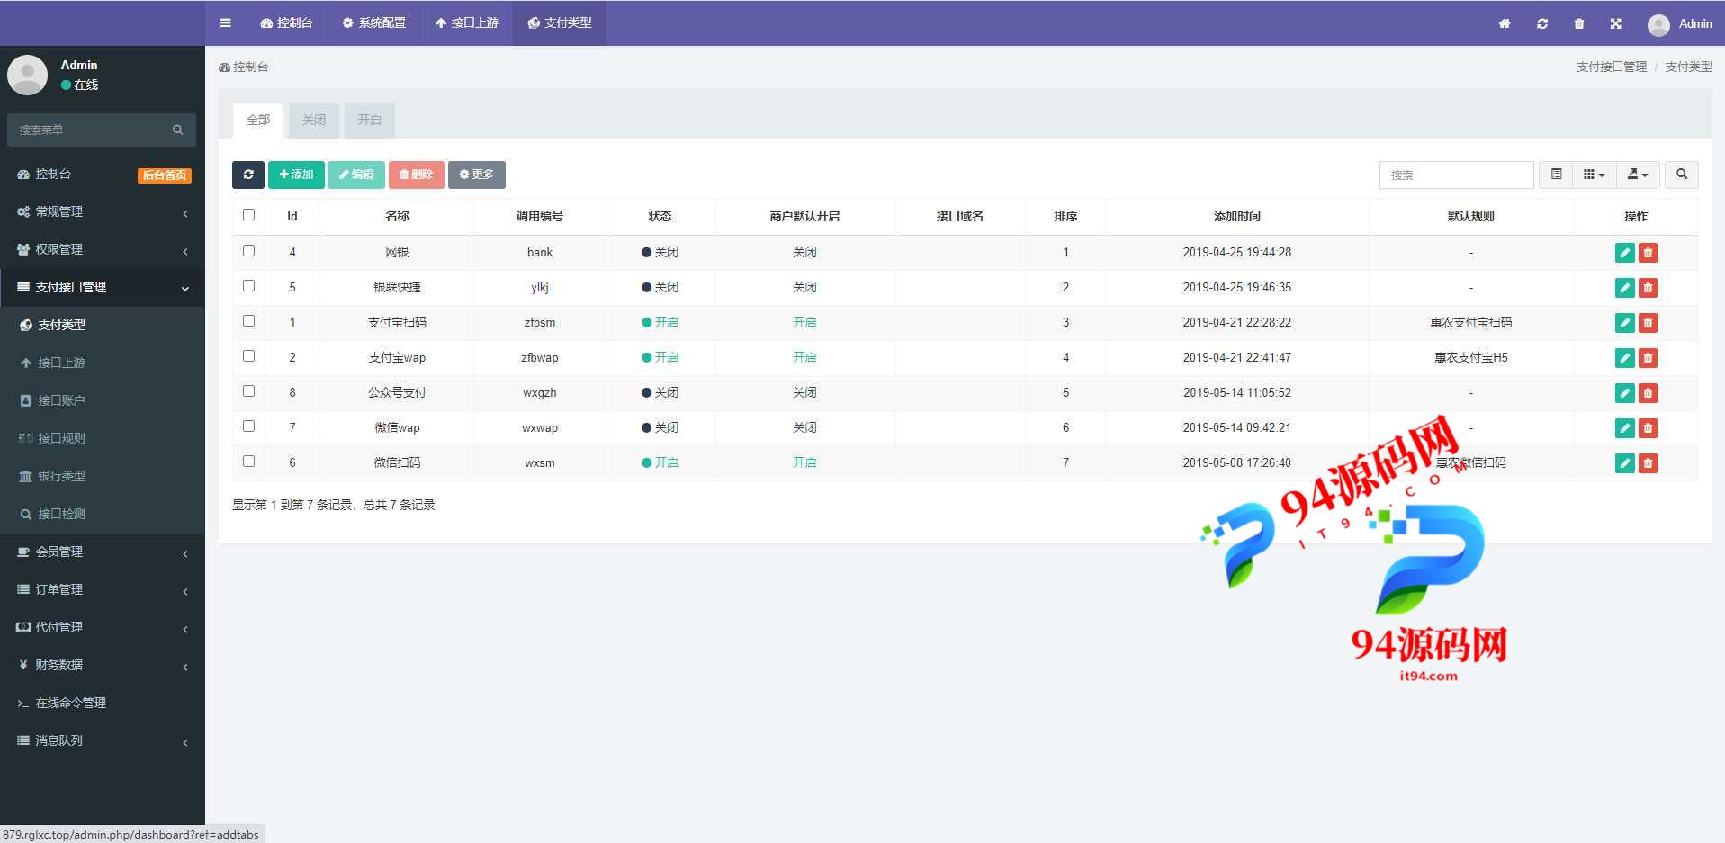This screenshot has width=1725, height=843.
Task: Click the table refresh button
Action: pyautogui.click(x=248, y=175)
